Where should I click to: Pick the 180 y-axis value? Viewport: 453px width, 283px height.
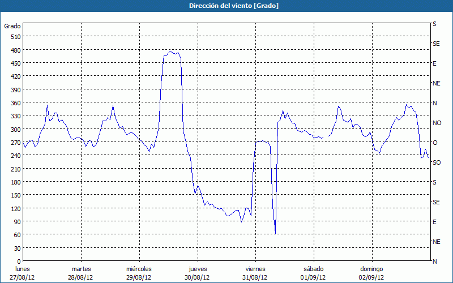click(16, 182)
